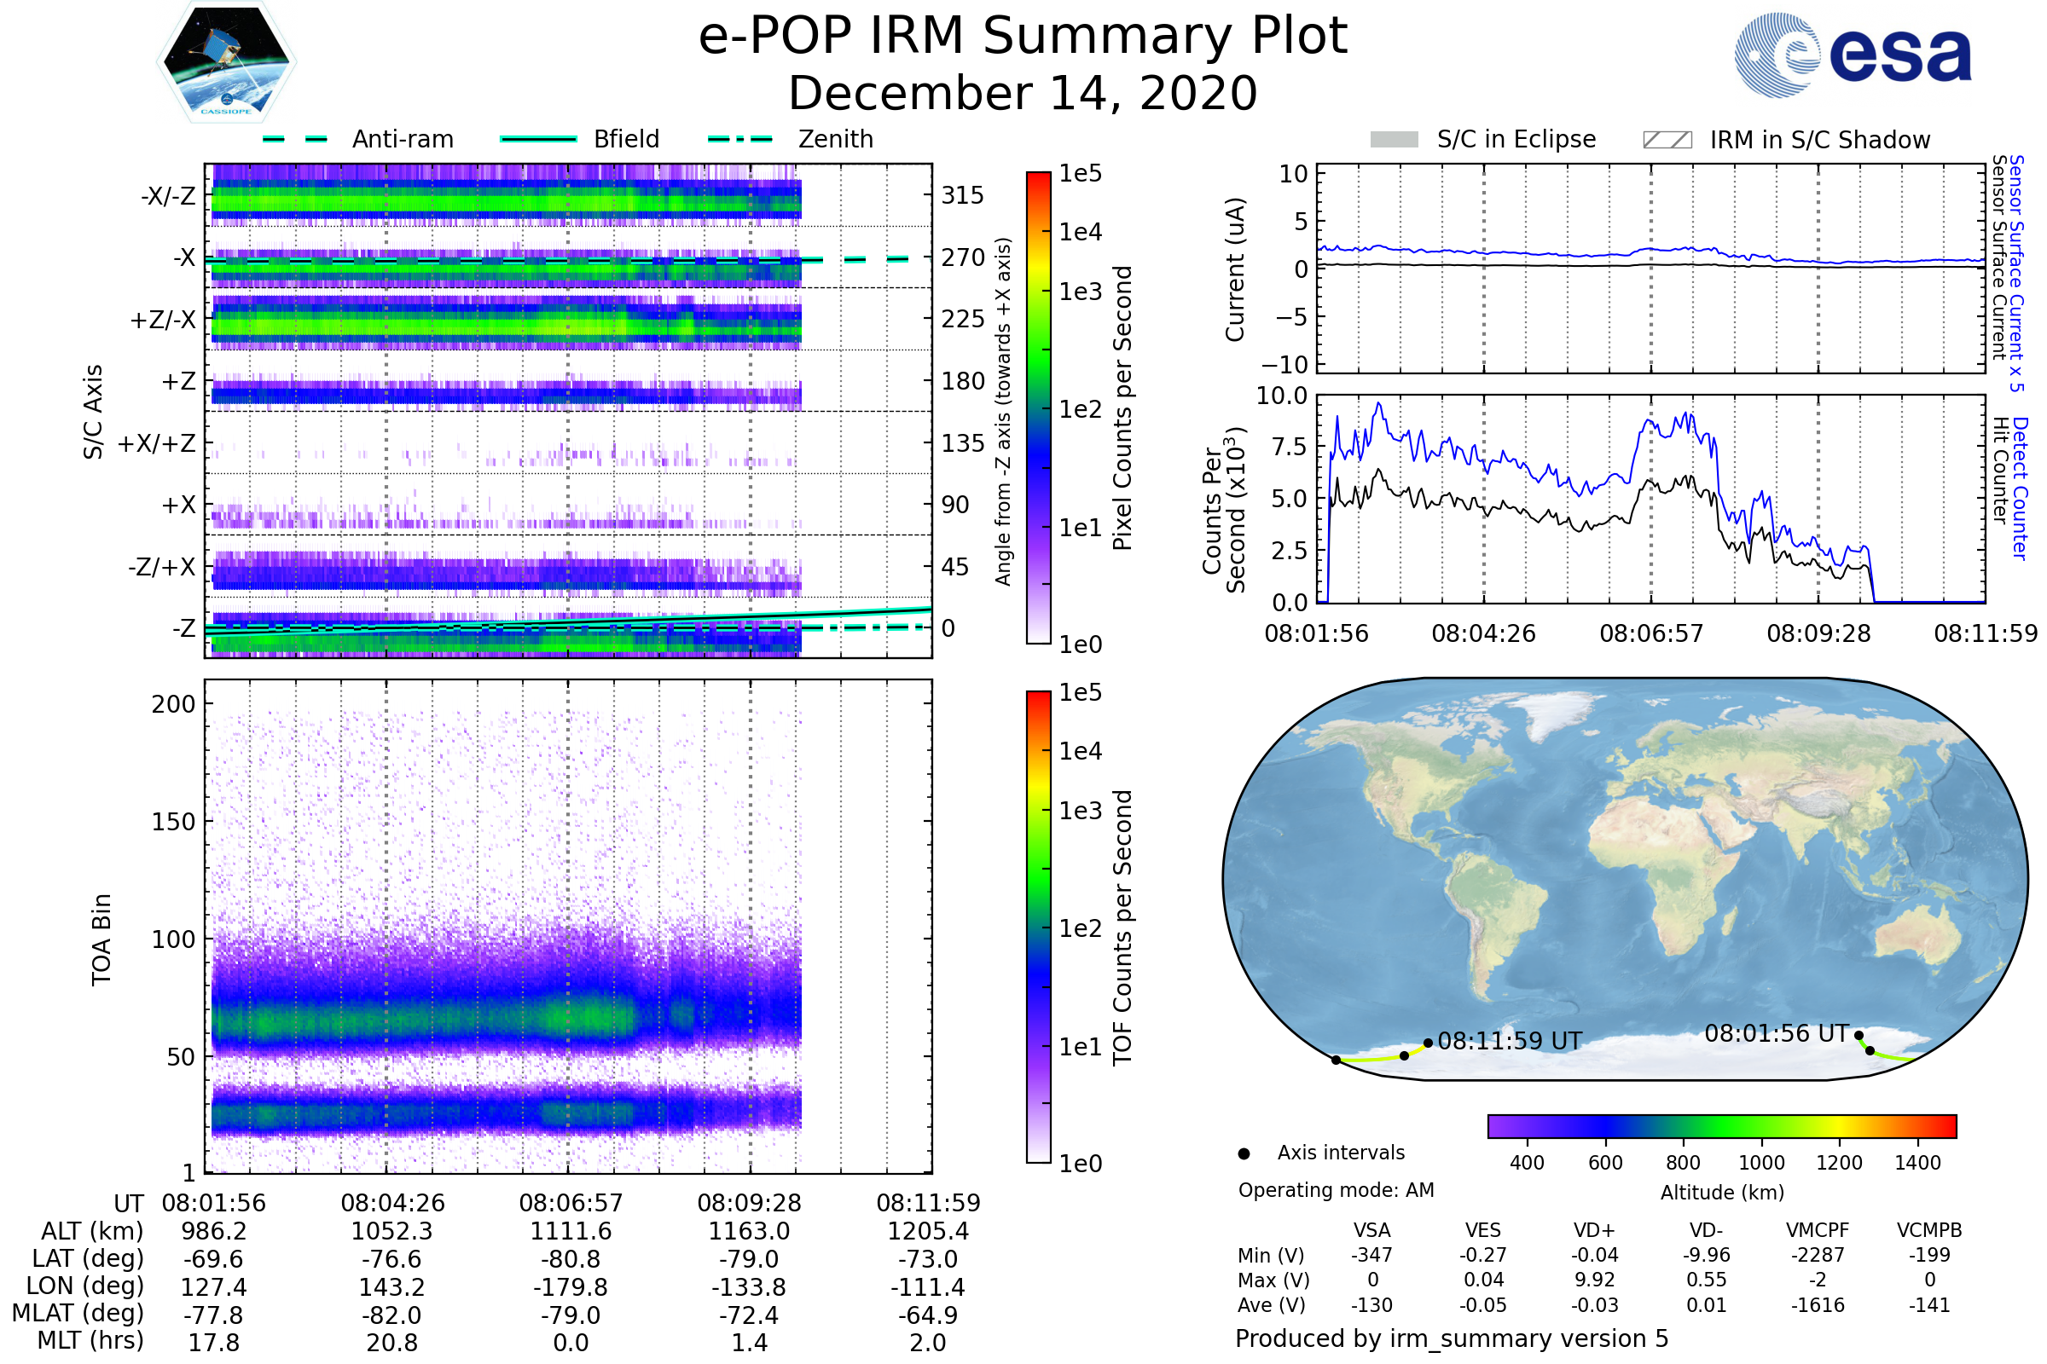Click the Operating mode: AM text
Screen dimensions: 2047x1364
1336,1190
